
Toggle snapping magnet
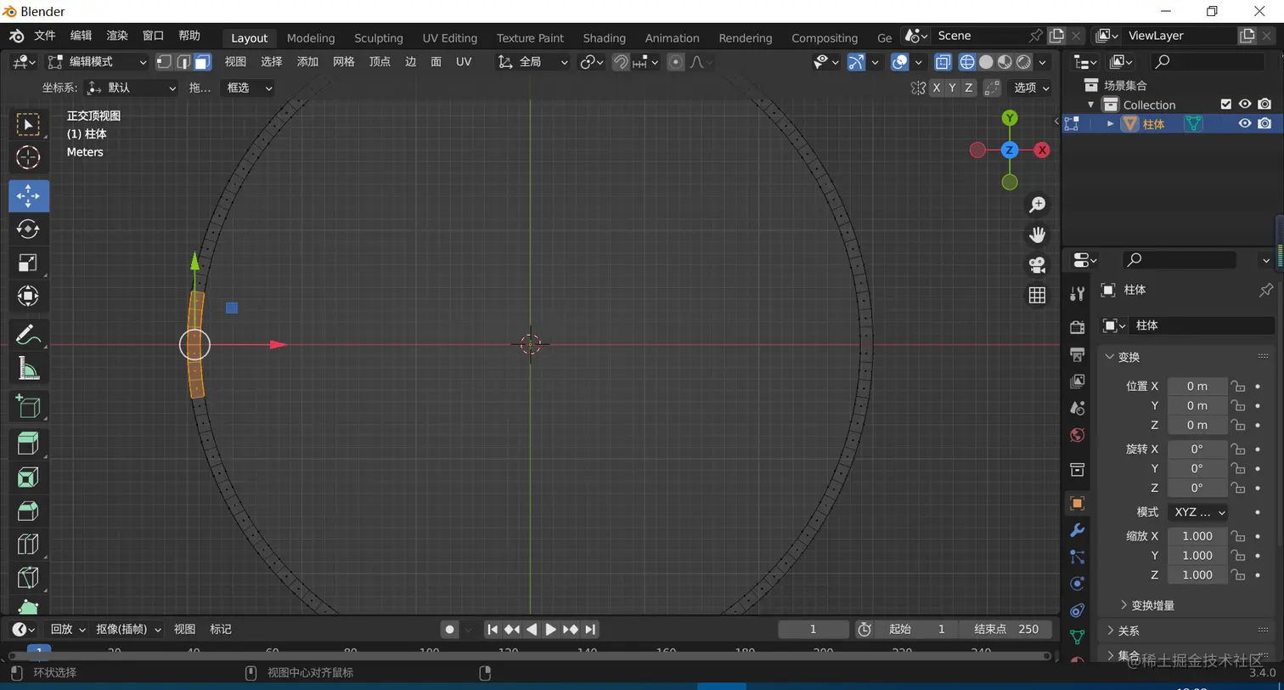pyautogui.click(x=621, y=62)
